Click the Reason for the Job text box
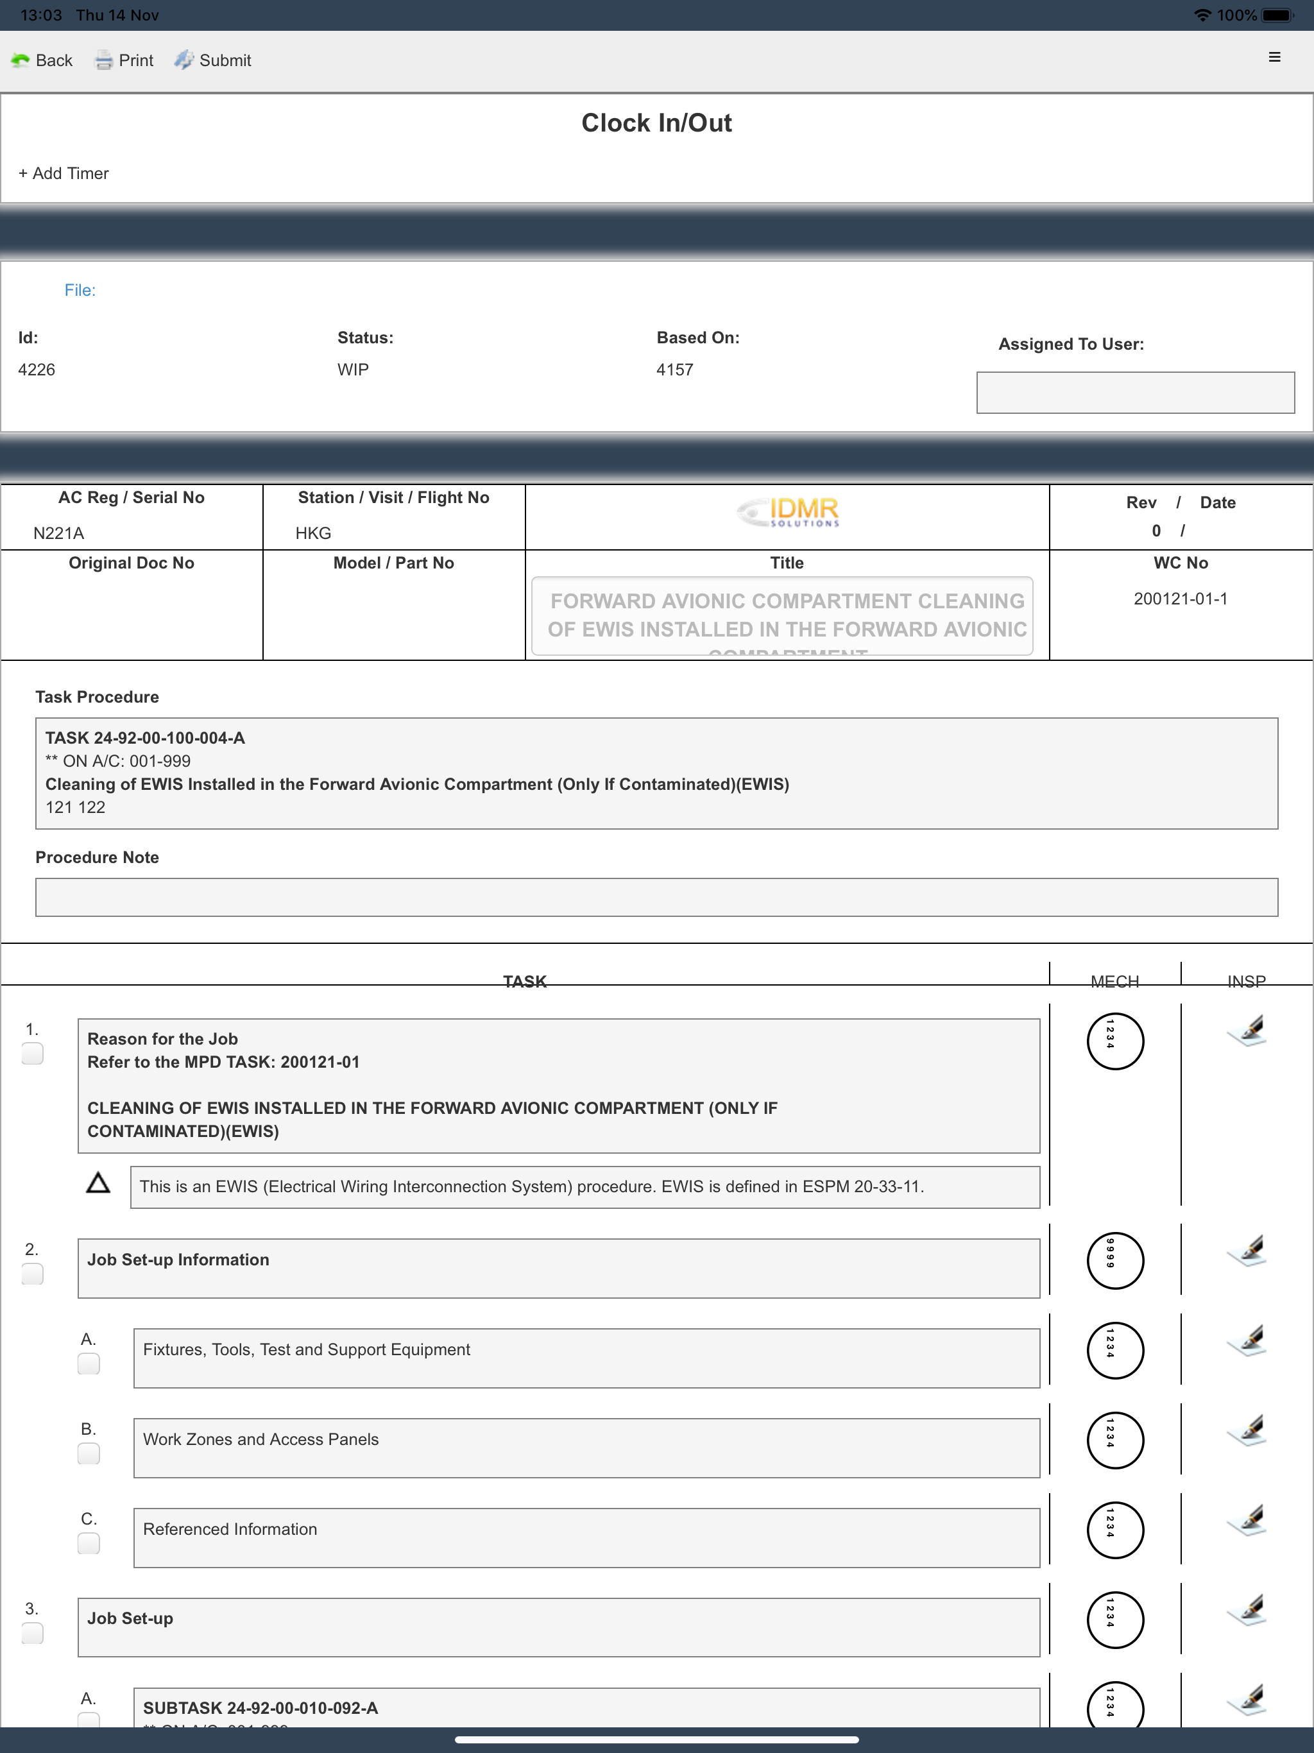1314x1753 pixels. 559,1085
